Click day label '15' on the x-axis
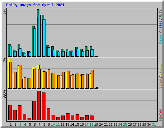 pyautogui.click(x=77, y=124)
